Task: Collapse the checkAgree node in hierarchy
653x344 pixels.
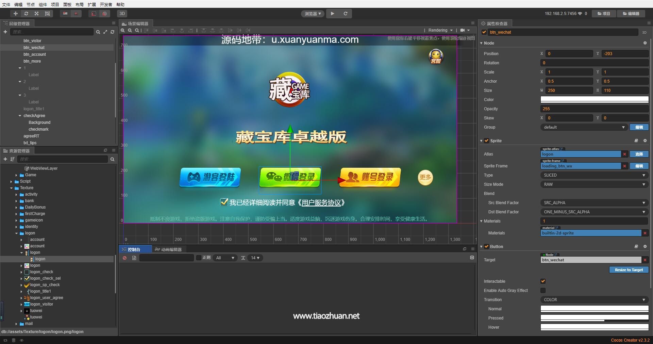Action: pyautogui.click(x=20, y=116)
